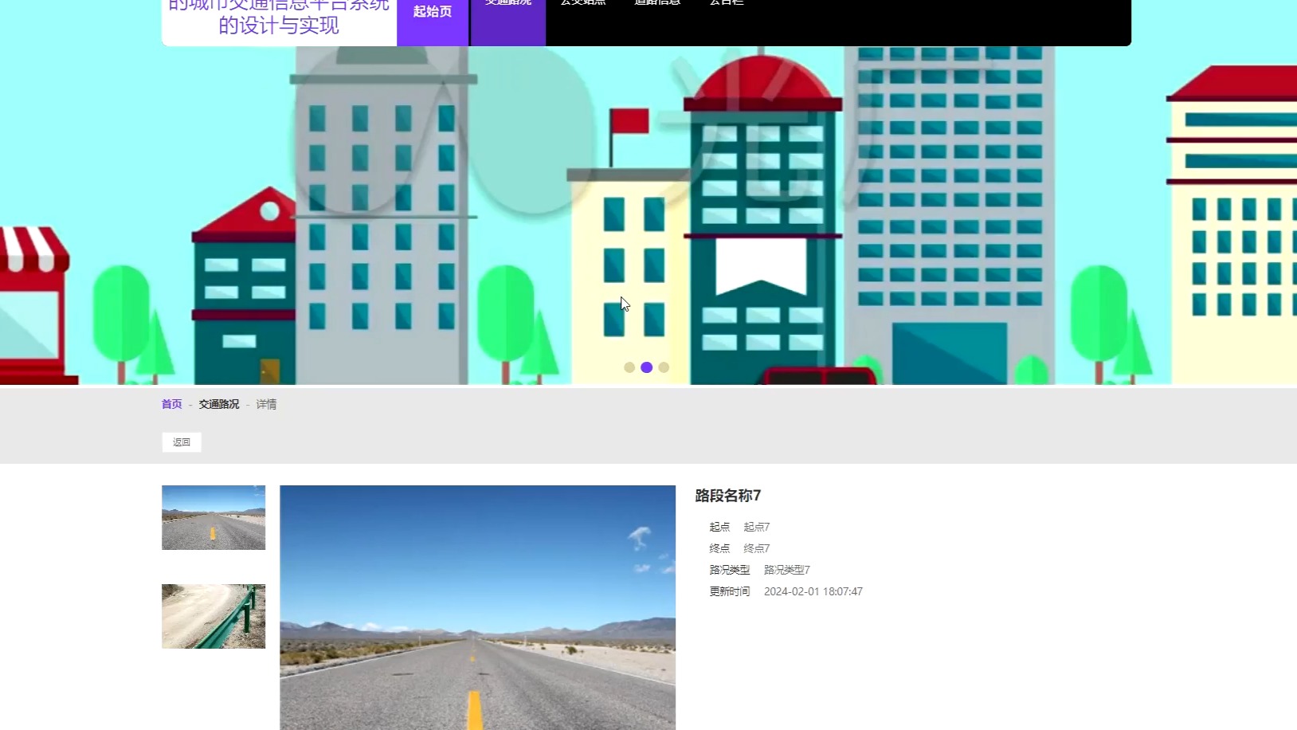Image resolution: width=1297 pixels, height=730 pixels.
Task: Click the large road preview image
Action: (x=477, y=607)
